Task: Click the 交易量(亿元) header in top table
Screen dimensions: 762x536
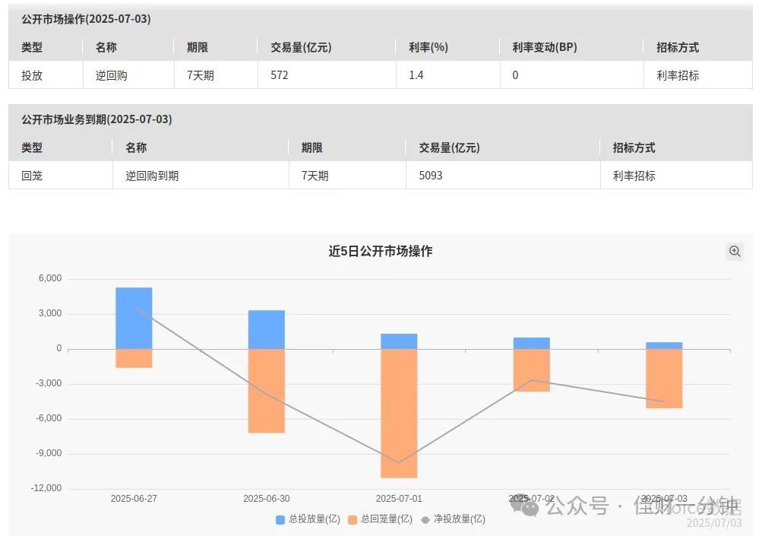Action: pos(301,47)
